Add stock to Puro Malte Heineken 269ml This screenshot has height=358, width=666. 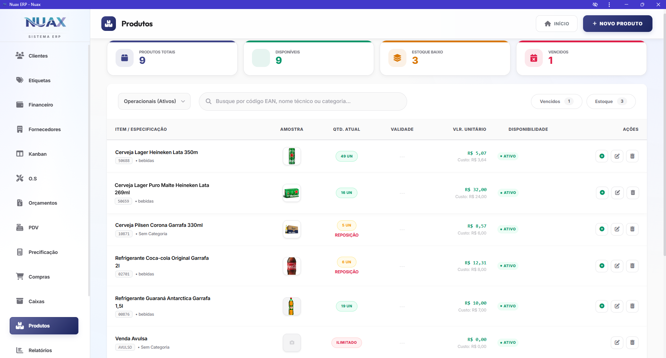602,193
